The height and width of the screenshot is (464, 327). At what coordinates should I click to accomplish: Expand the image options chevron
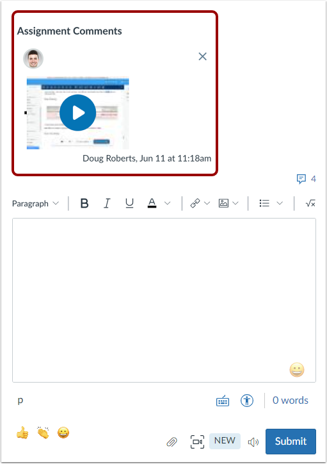click(235, 203)
